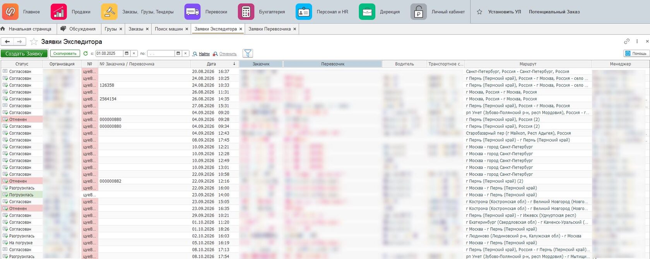Image resolution: width=650 pixels, height=259 pixels.
Task: Clear the start date field with the X
Action: (x=134, y=54)
